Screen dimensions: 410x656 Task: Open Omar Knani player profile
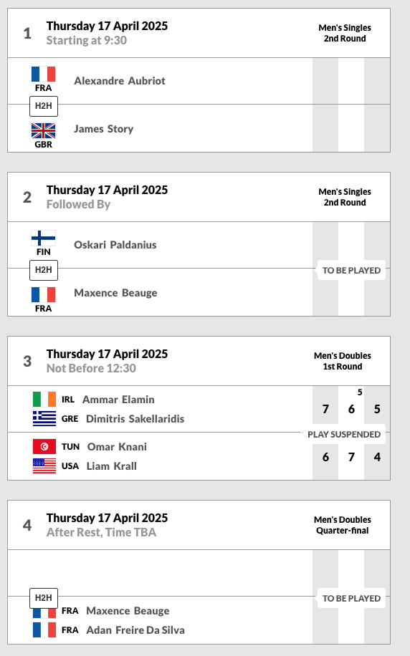pyautogui.click(x=117, y=447)
